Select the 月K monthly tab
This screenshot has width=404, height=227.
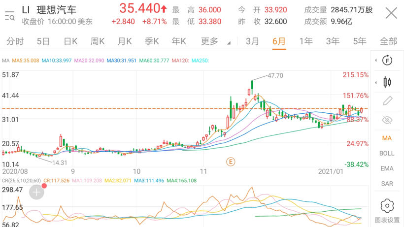125,41
